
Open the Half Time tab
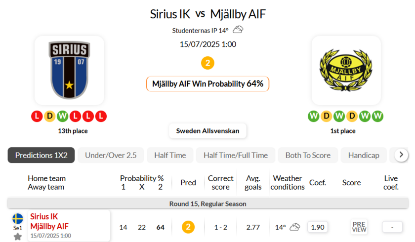click(170, 155)
